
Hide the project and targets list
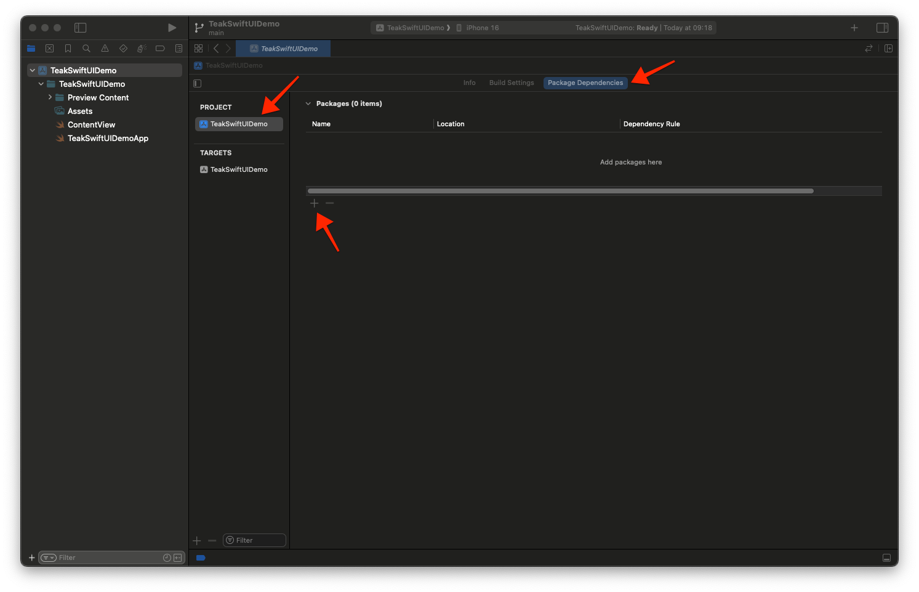pos(198,83)
